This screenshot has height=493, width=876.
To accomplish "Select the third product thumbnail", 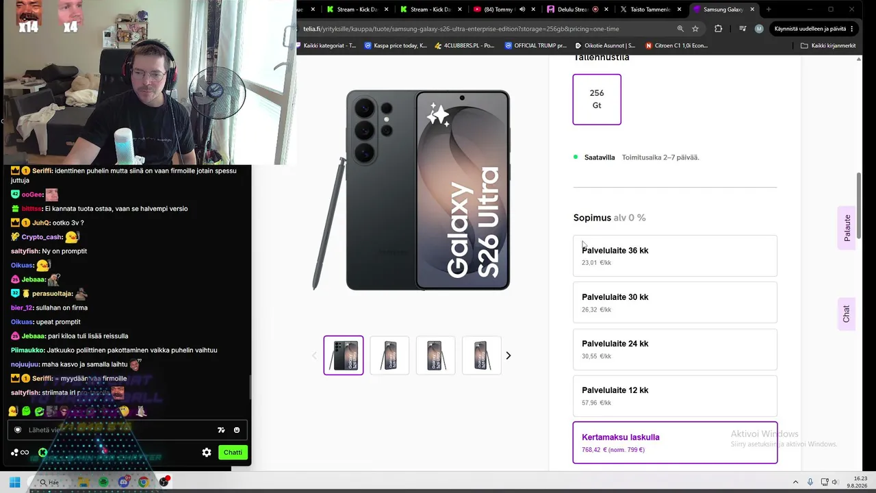I will (436, 355).
